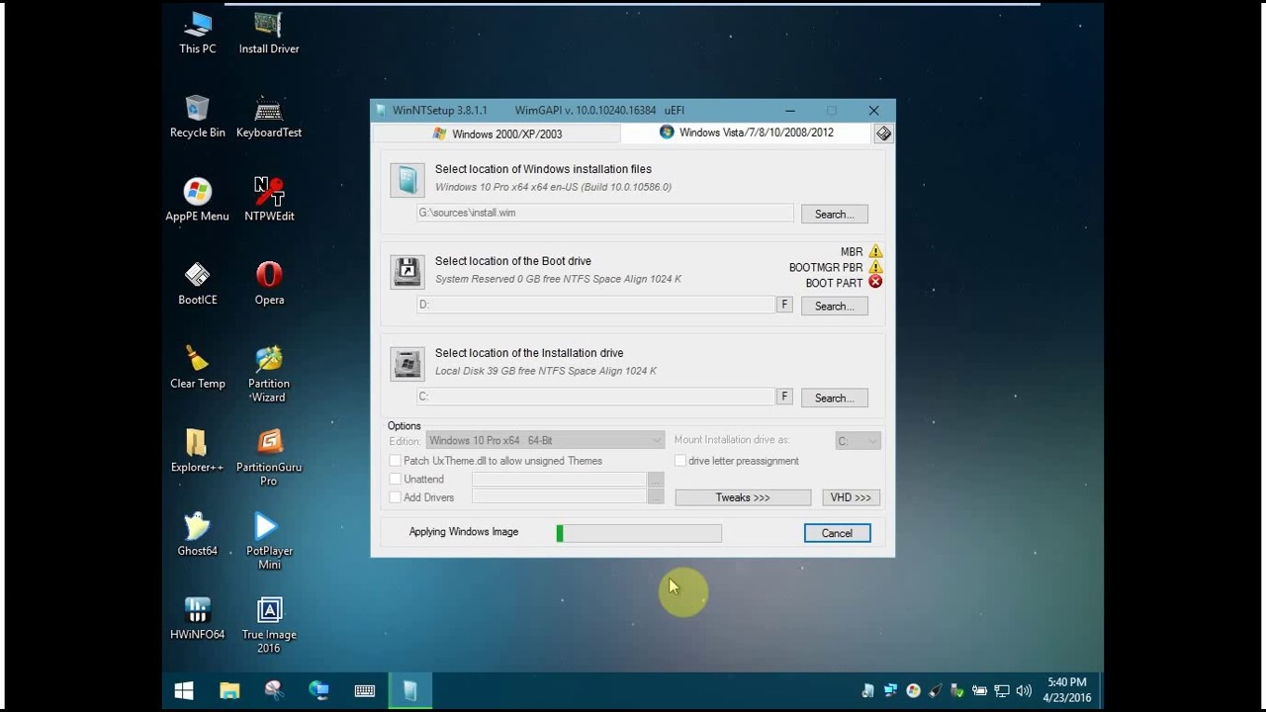
Task: Enable the Add Drivers checkbox
Action: point(396,497)
